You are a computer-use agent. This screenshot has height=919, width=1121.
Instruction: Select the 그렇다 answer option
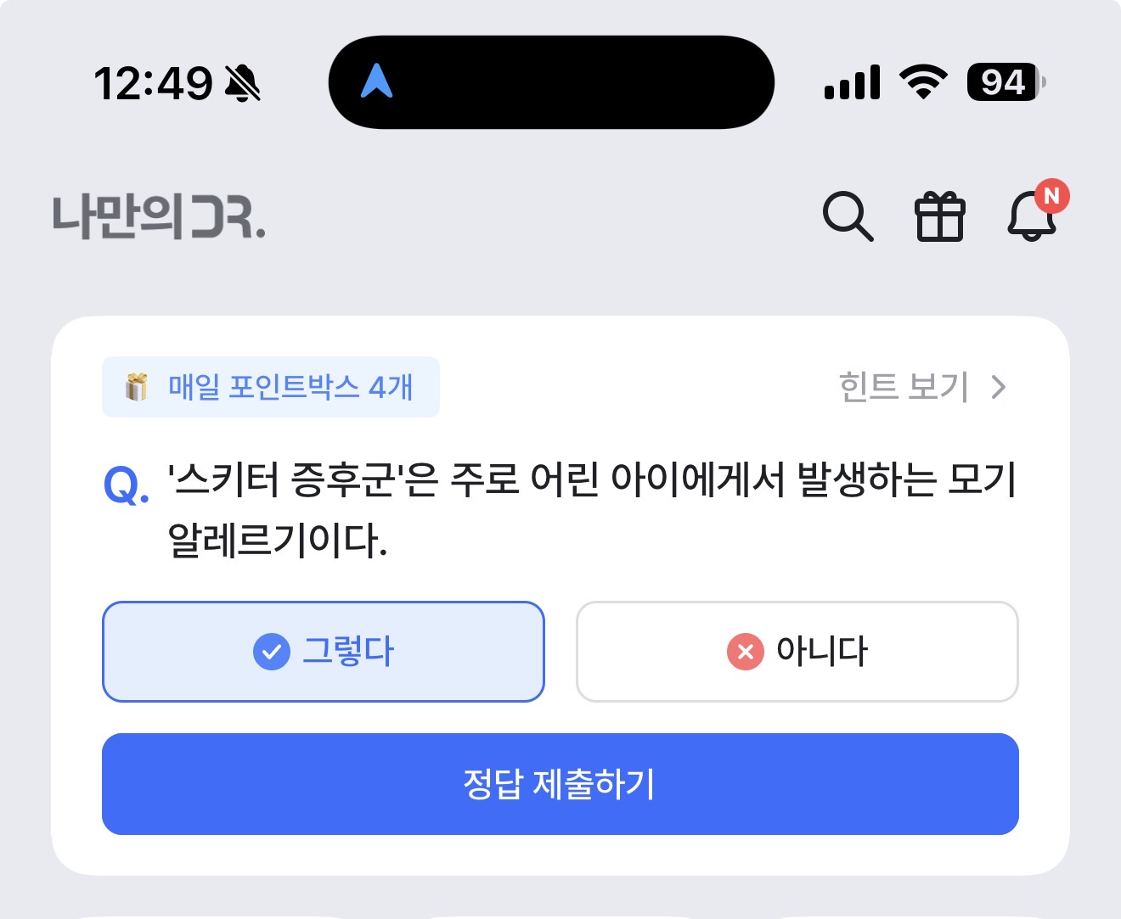[x=323, y=652]
